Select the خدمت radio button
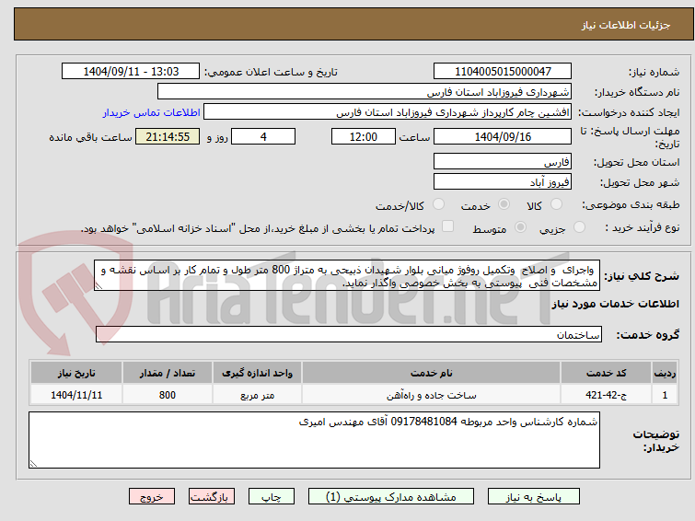Image resolution: width=695 pixels, height=521 pixels. pos(504,204)
